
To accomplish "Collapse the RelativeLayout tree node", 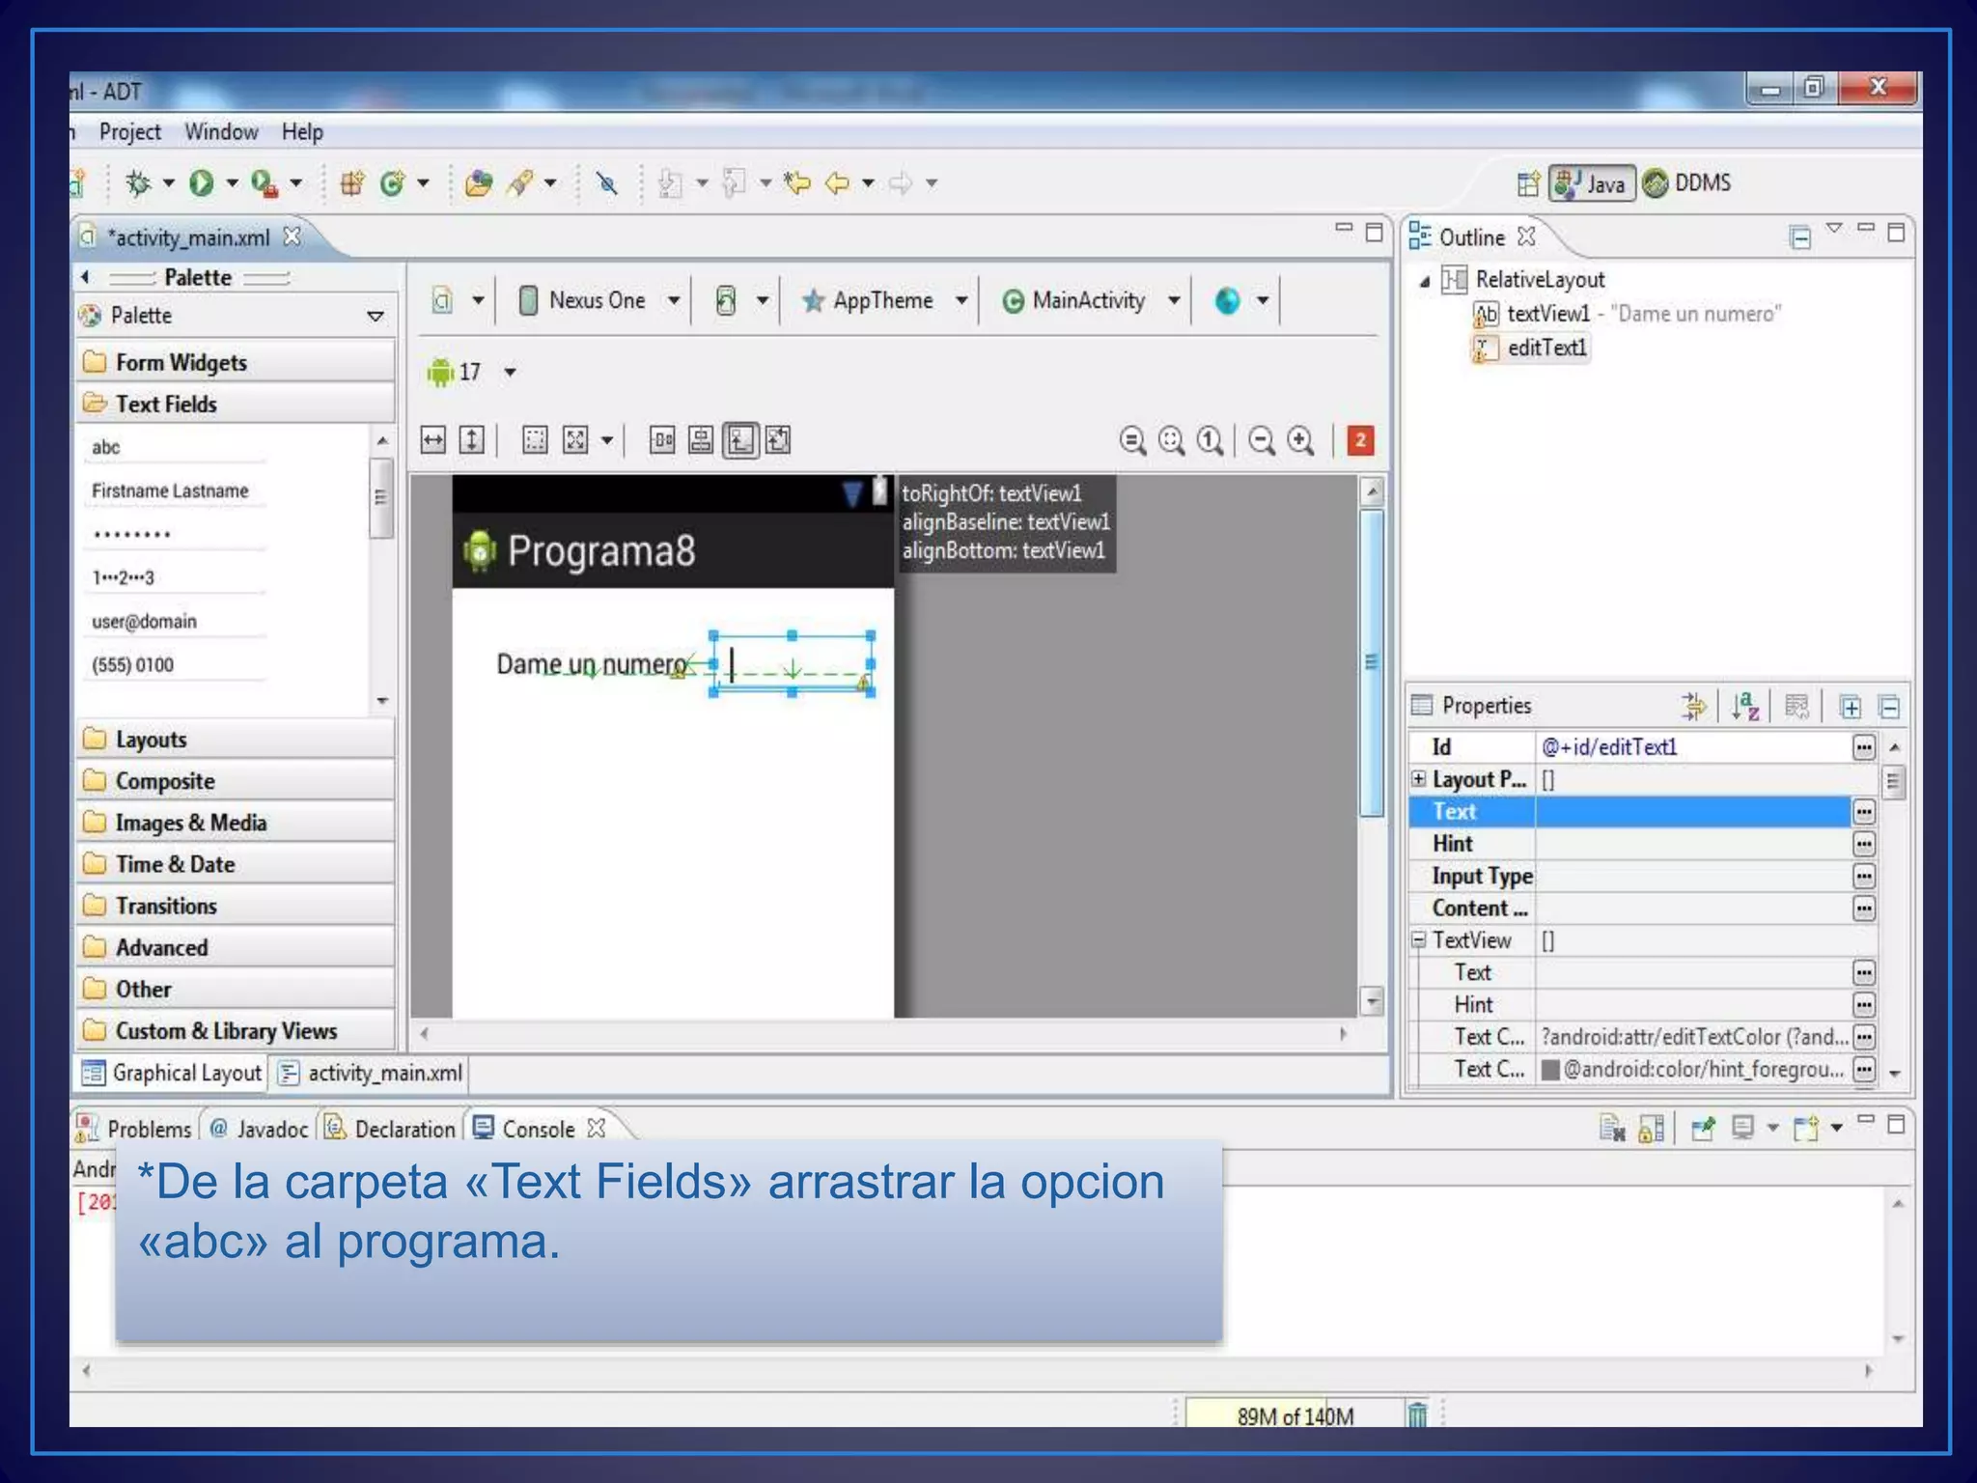I will (1425, 281).
